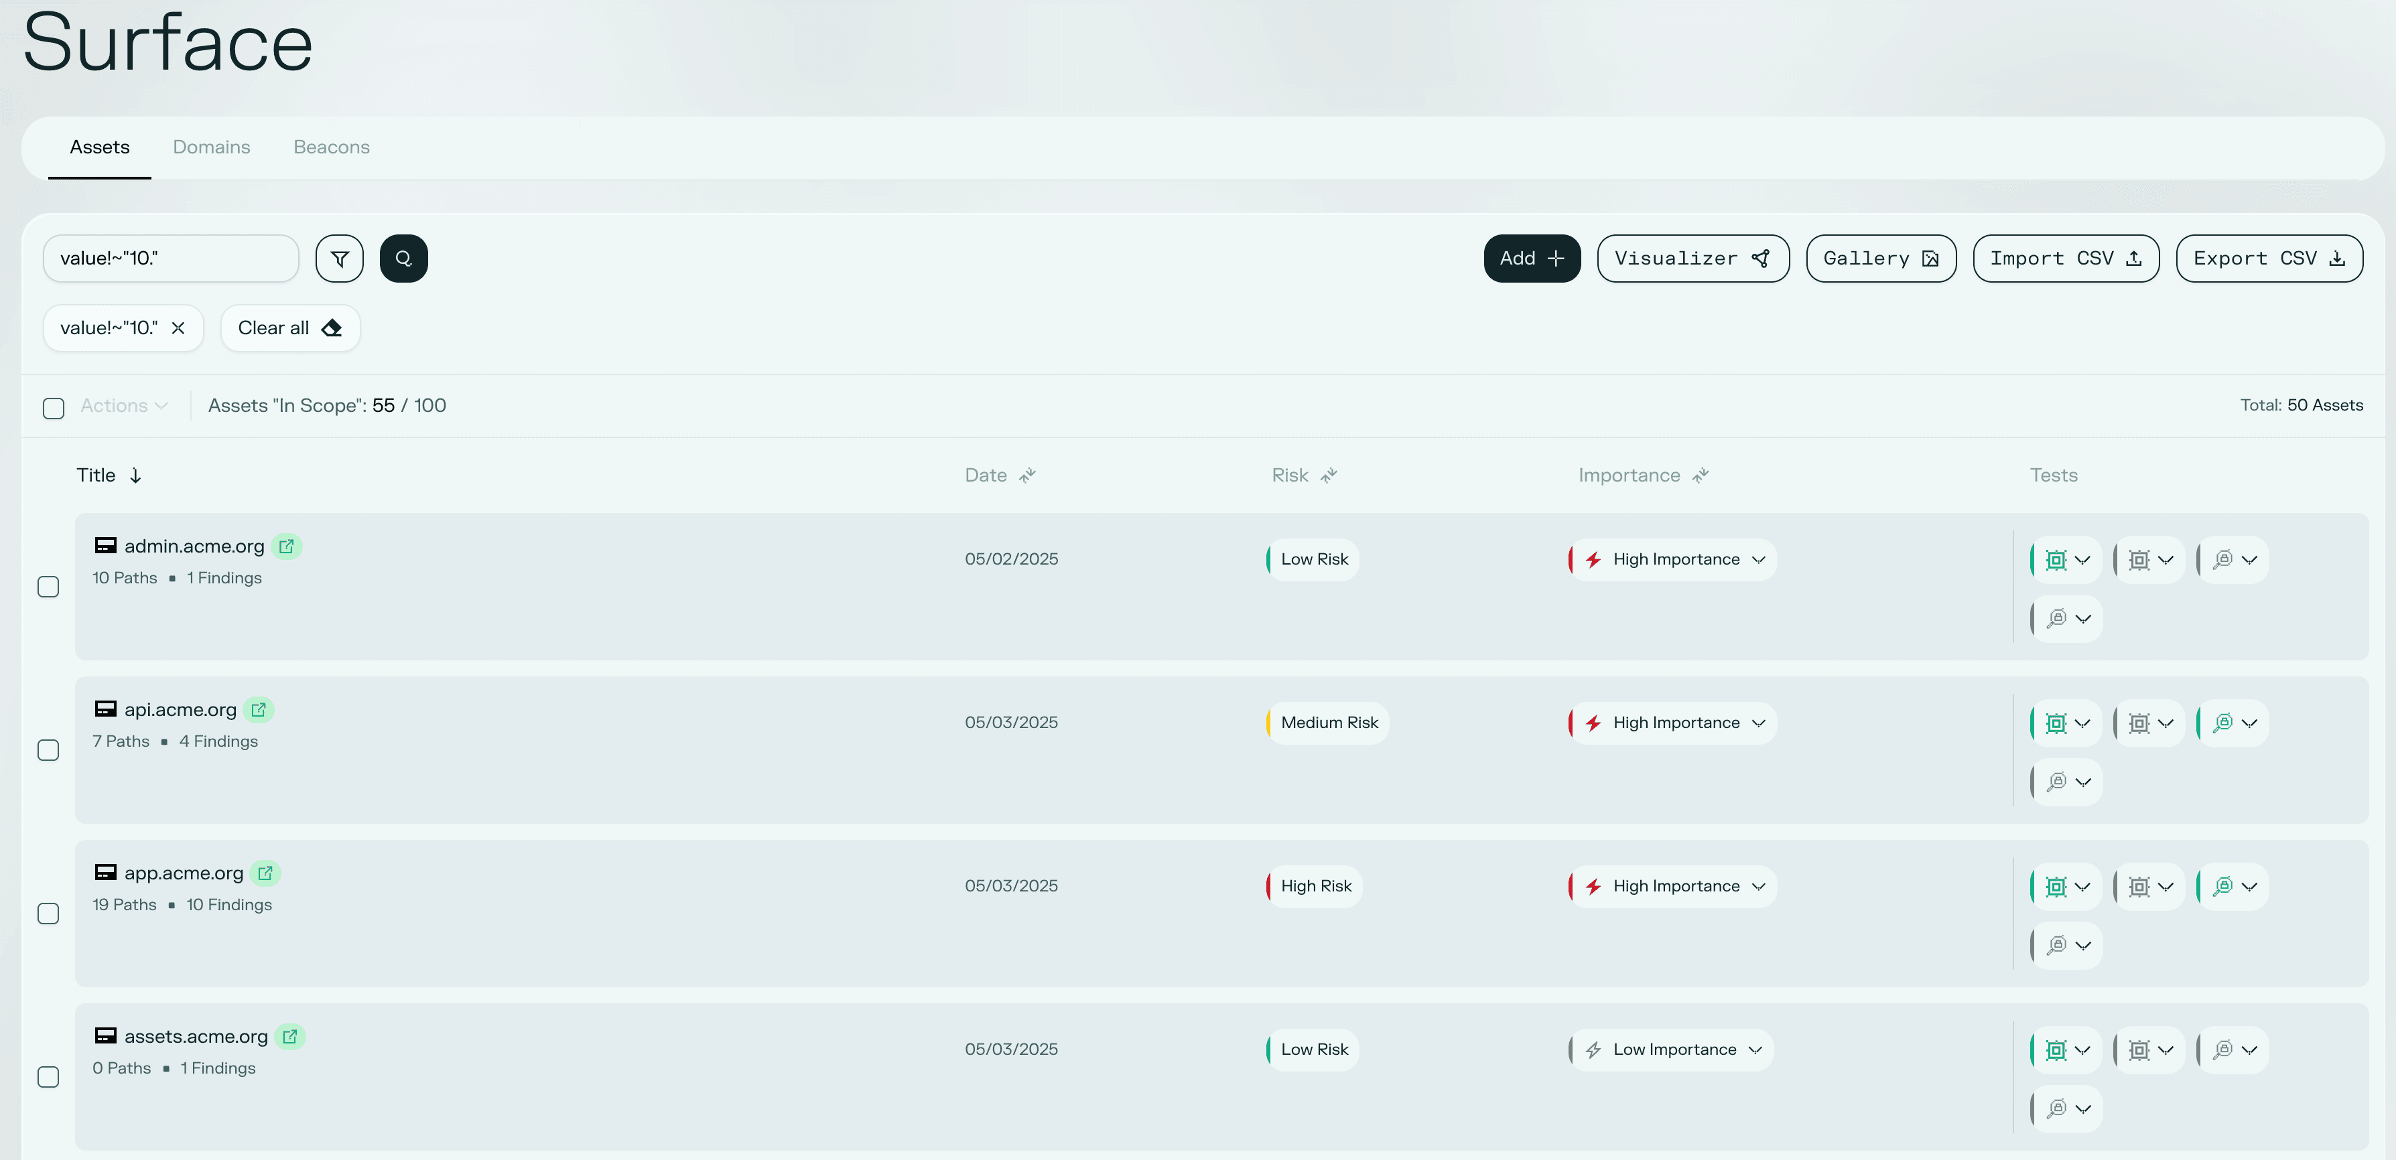Click api.acme.org first green scan test icon
The width and height of the screenshot is (2396, 1160).
tap(2056, 723)
